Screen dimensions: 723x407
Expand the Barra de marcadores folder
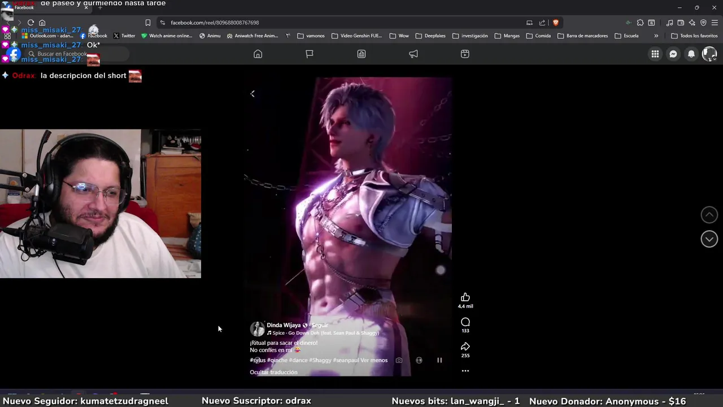(x=582, y=36)
